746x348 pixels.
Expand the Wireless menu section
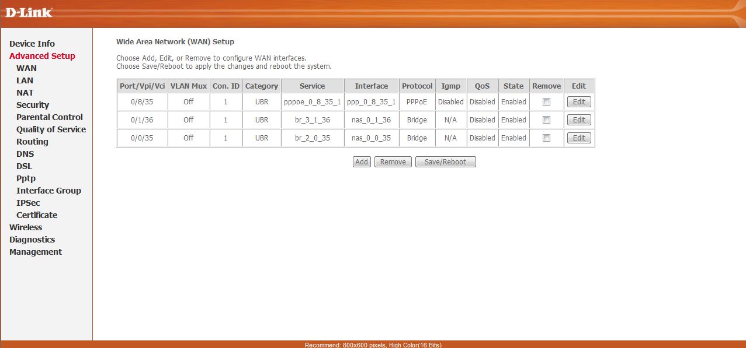pos(26,227)
